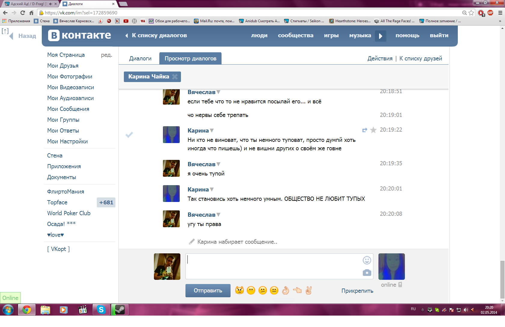Open Steam from the taskbar
This screenshot has height=327, width=505.
[120, 310]
